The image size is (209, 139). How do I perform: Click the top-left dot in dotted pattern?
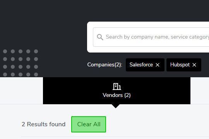pos(5,51)
